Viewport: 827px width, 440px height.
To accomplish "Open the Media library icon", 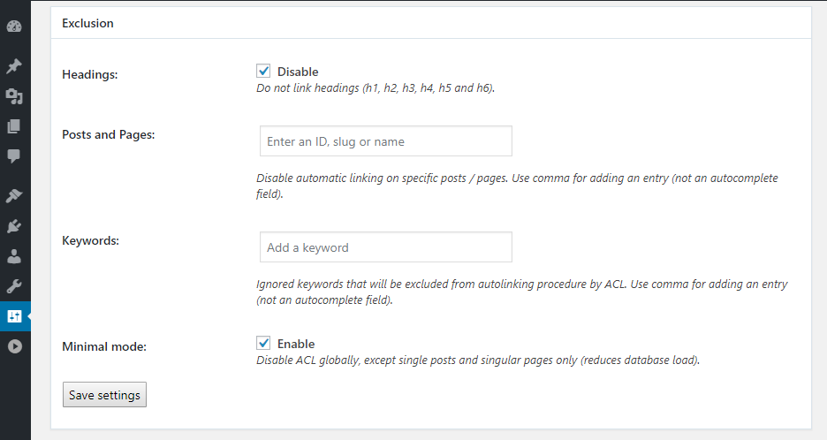I will [14, 96].
